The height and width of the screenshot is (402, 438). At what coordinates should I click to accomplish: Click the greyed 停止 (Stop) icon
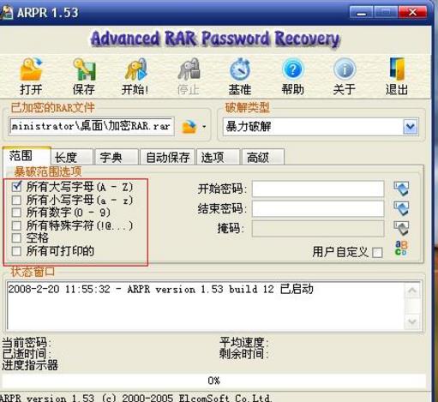click(189, 69)
